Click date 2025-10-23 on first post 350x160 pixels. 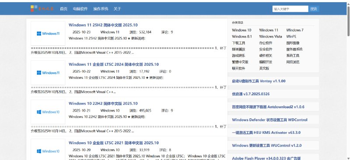pos(81,32)
